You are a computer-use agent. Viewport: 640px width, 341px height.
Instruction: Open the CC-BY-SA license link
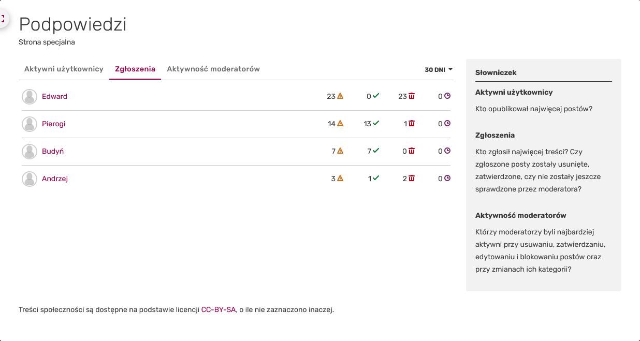(x=219, y=310)
